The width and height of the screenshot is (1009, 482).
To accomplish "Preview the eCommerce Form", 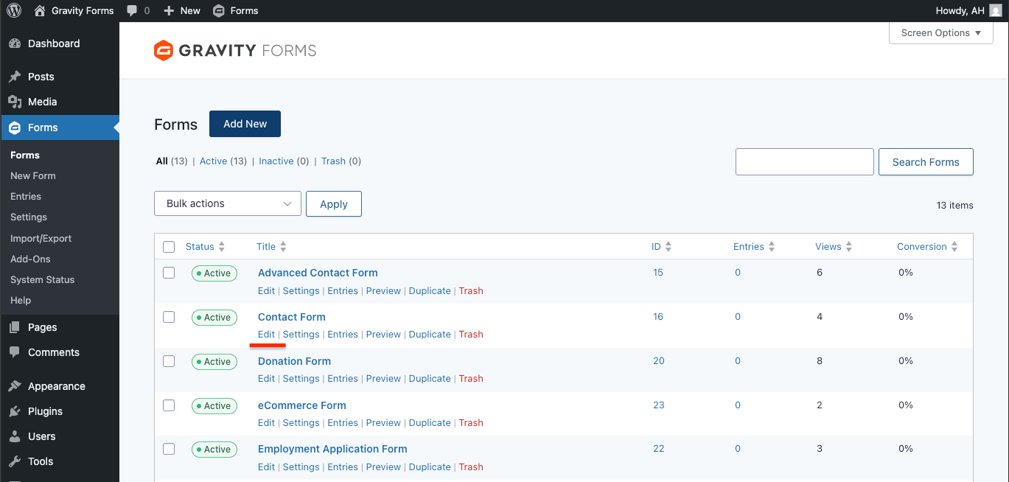I will tap(383, 422).
